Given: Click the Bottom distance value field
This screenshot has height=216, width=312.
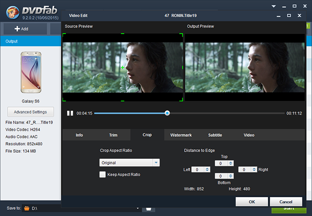Looking at the screenshot, I should click(x=221, y=176).
